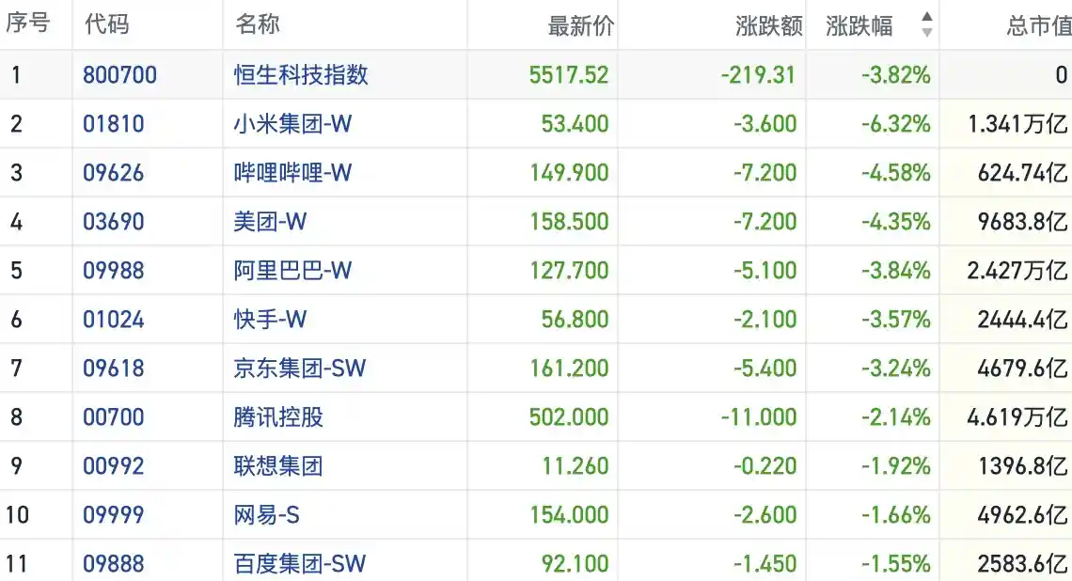
Task: Open 京东集团-SW stock page
Action: click(x=299, y=369)
